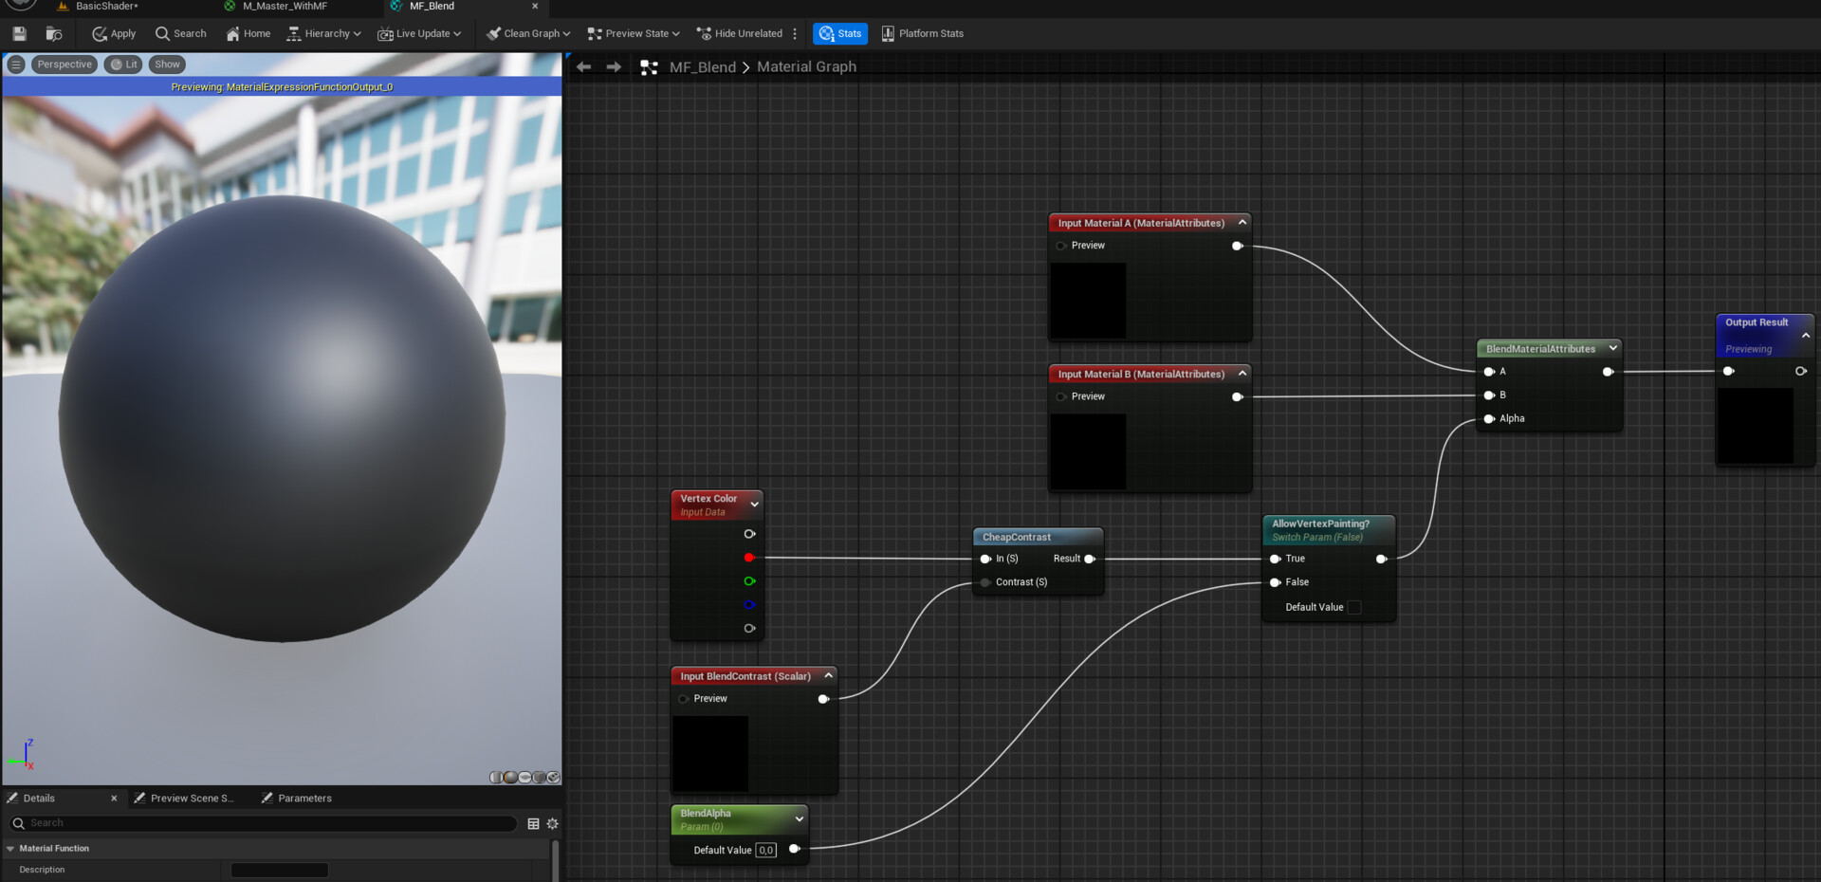Image resolution: width=1821 pixels, height=882 pixels.
Task: Toggle the Stats button
Action: pos(840,33)
